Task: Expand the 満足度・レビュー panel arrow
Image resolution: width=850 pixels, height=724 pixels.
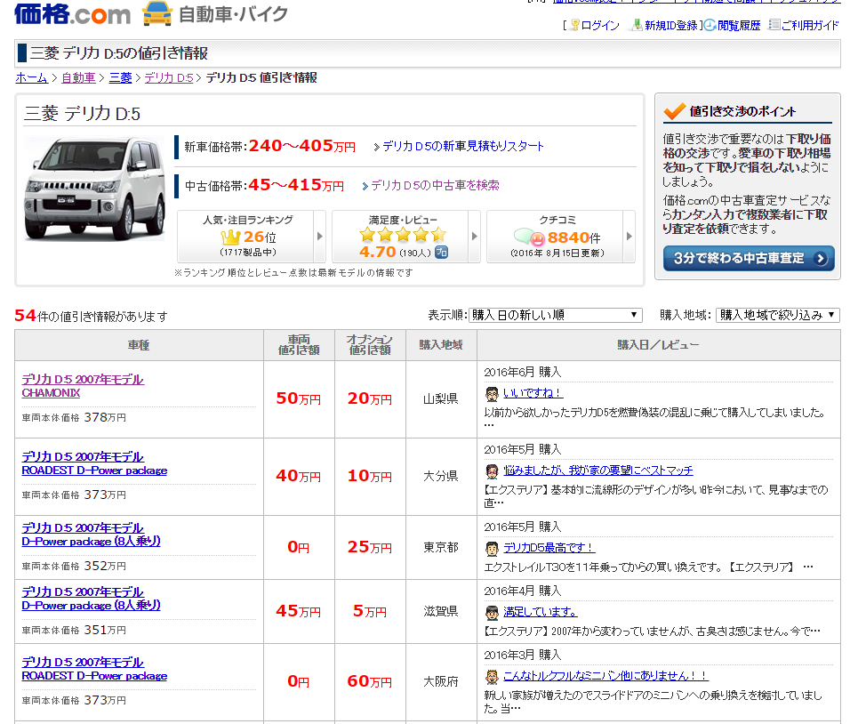Action: coord(474,237)
